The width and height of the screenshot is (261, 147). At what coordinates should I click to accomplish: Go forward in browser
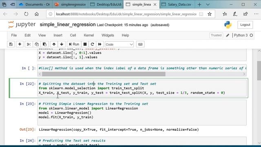(15, 14)
